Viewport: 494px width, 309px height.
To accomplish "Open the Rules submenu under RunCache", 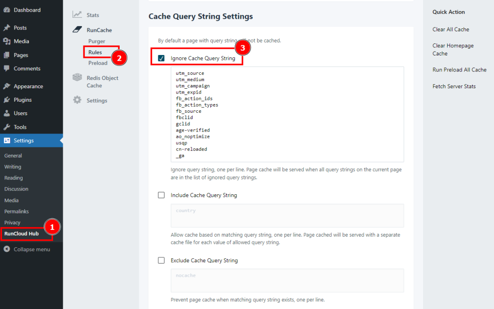I will click(x=95, y=52).
